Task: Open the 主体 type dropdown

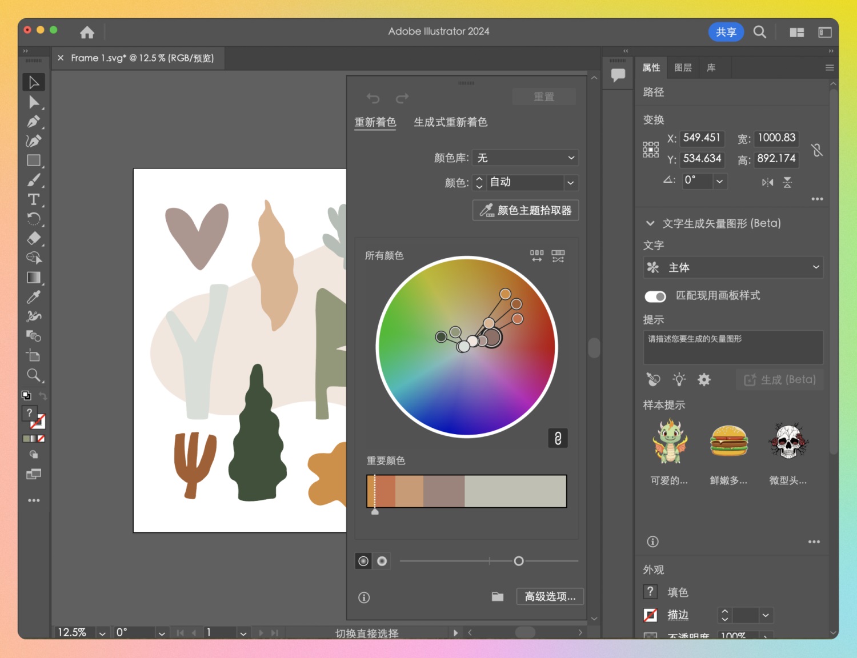Action: tap(733, 267)
